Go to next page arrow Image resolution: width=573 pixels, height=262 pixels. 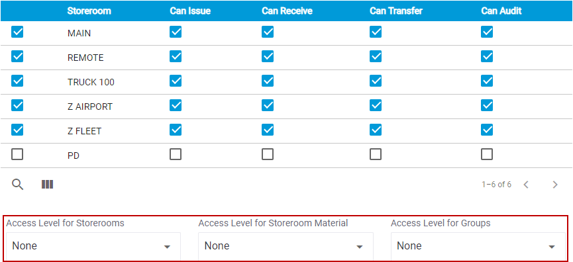click(555, 185)
